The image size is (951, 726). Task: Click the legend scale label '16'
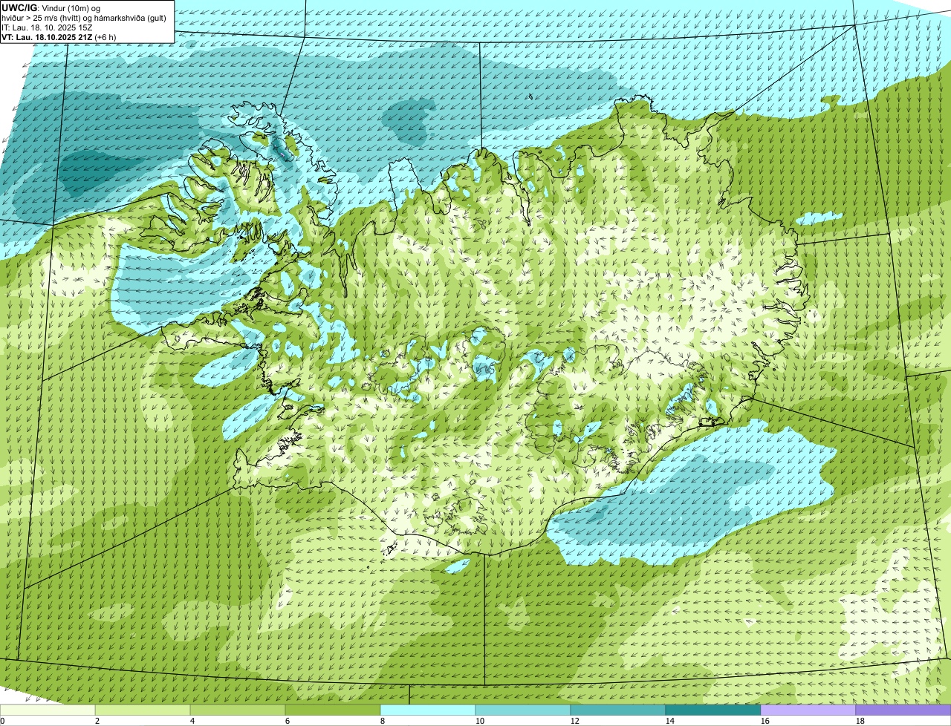click(x=765, y=721)
